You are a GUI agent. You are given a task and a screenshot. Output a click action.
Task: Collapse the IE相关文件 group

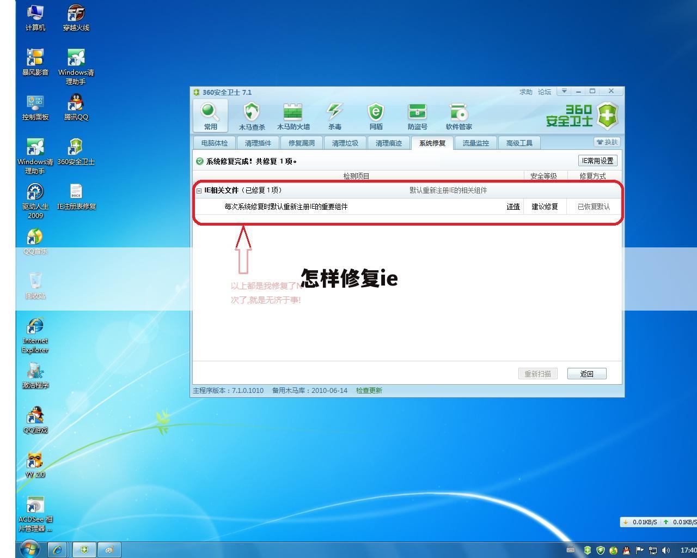(199, 191)
